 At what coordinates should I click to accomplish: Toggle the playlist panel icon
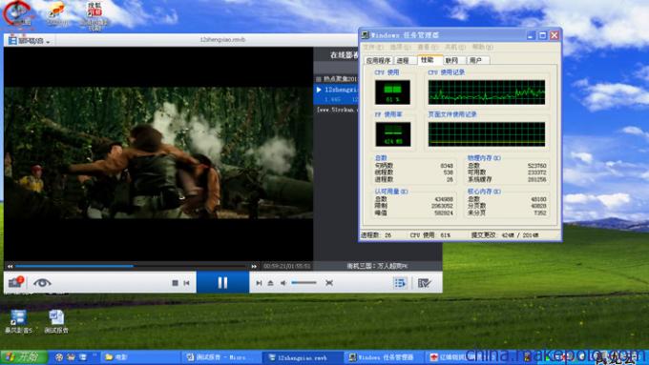click(400, 283)
